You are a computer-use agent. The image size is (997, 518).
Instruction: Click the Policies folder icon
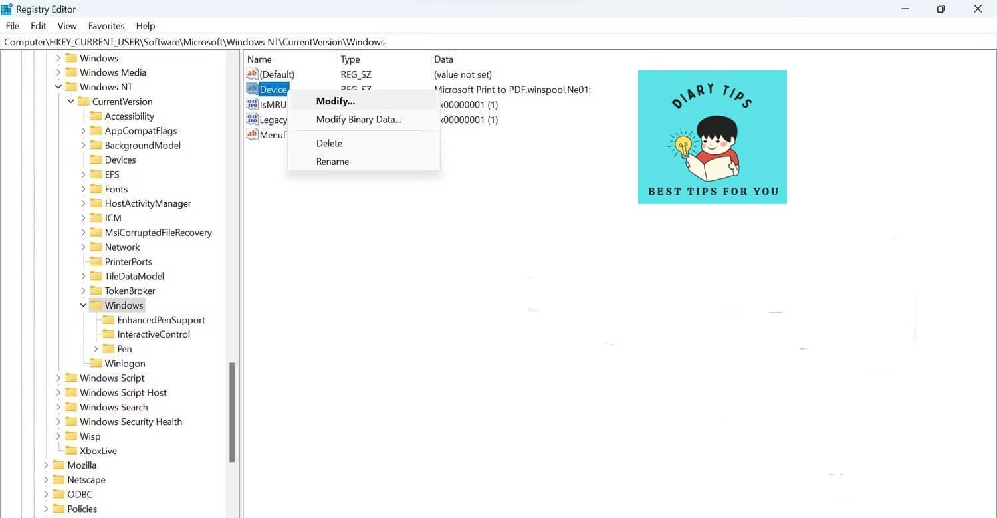[x=58, y=509]
